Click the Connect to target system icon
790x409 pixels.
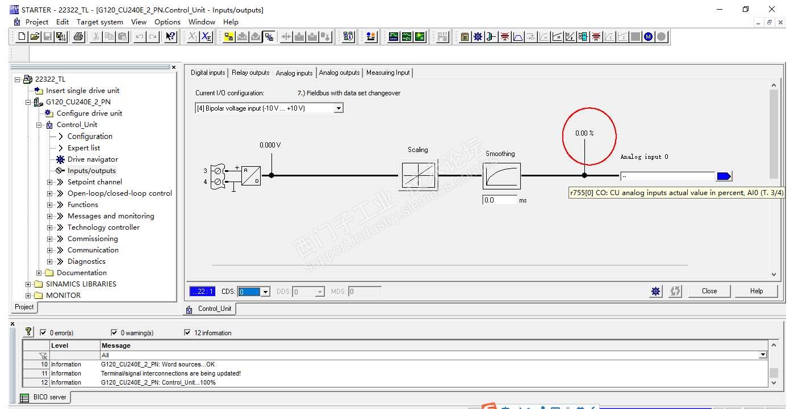click(229, 37)
